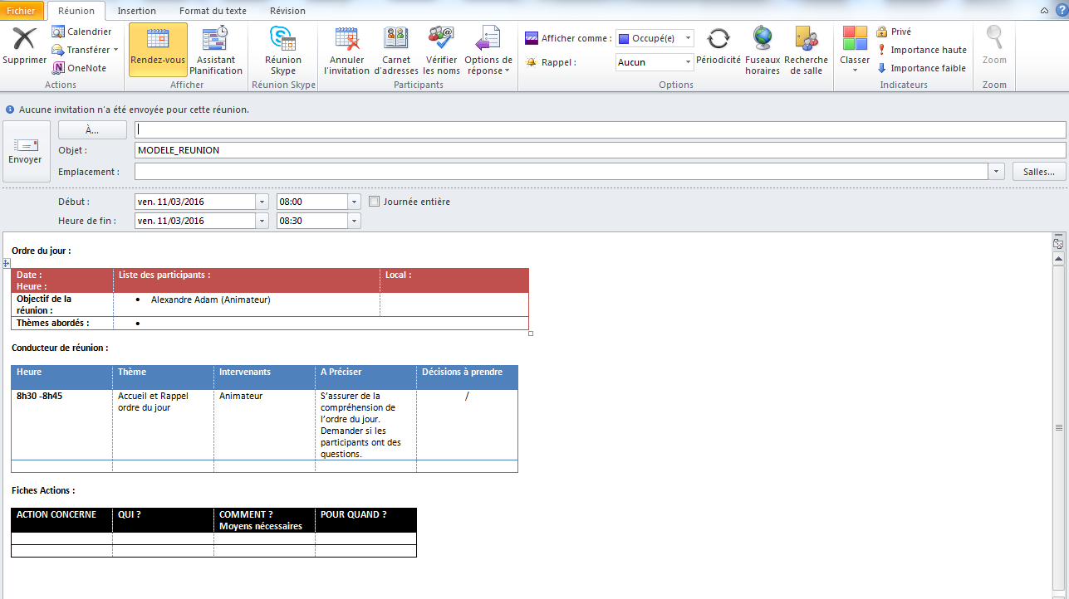The height and width of the screenshot is (599, 1069).
Task: Open the Début date picker arrow
Action: click(262, 202)
